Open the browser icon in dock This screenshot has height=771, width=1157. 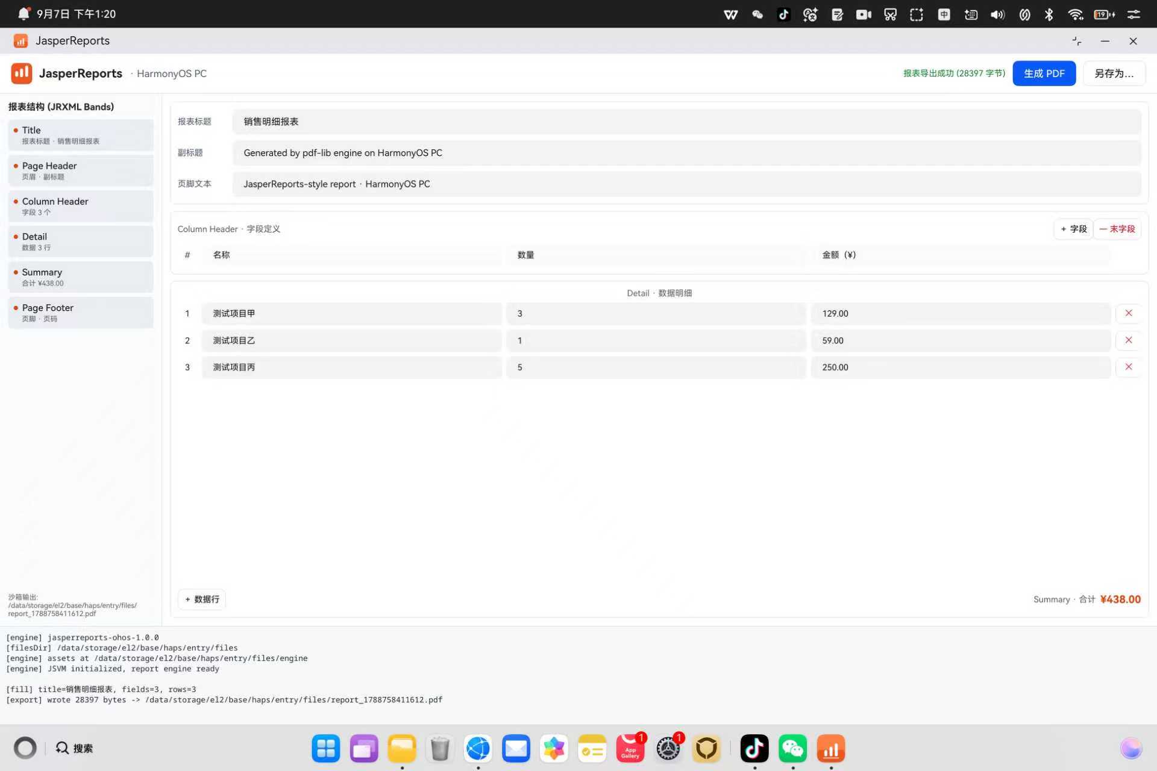click(478, 749)
